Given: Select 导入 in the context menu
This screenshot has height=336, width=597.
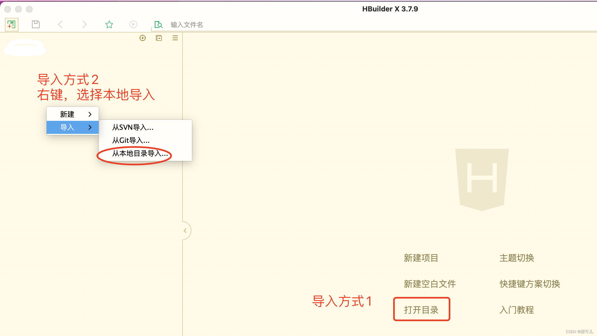Looking at the screenshot, I should (x=73, y=127).
